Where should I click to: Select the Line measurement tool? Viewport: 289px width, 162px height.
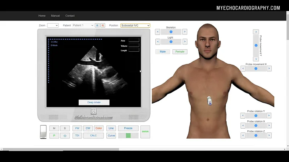[x=111, y=128]
